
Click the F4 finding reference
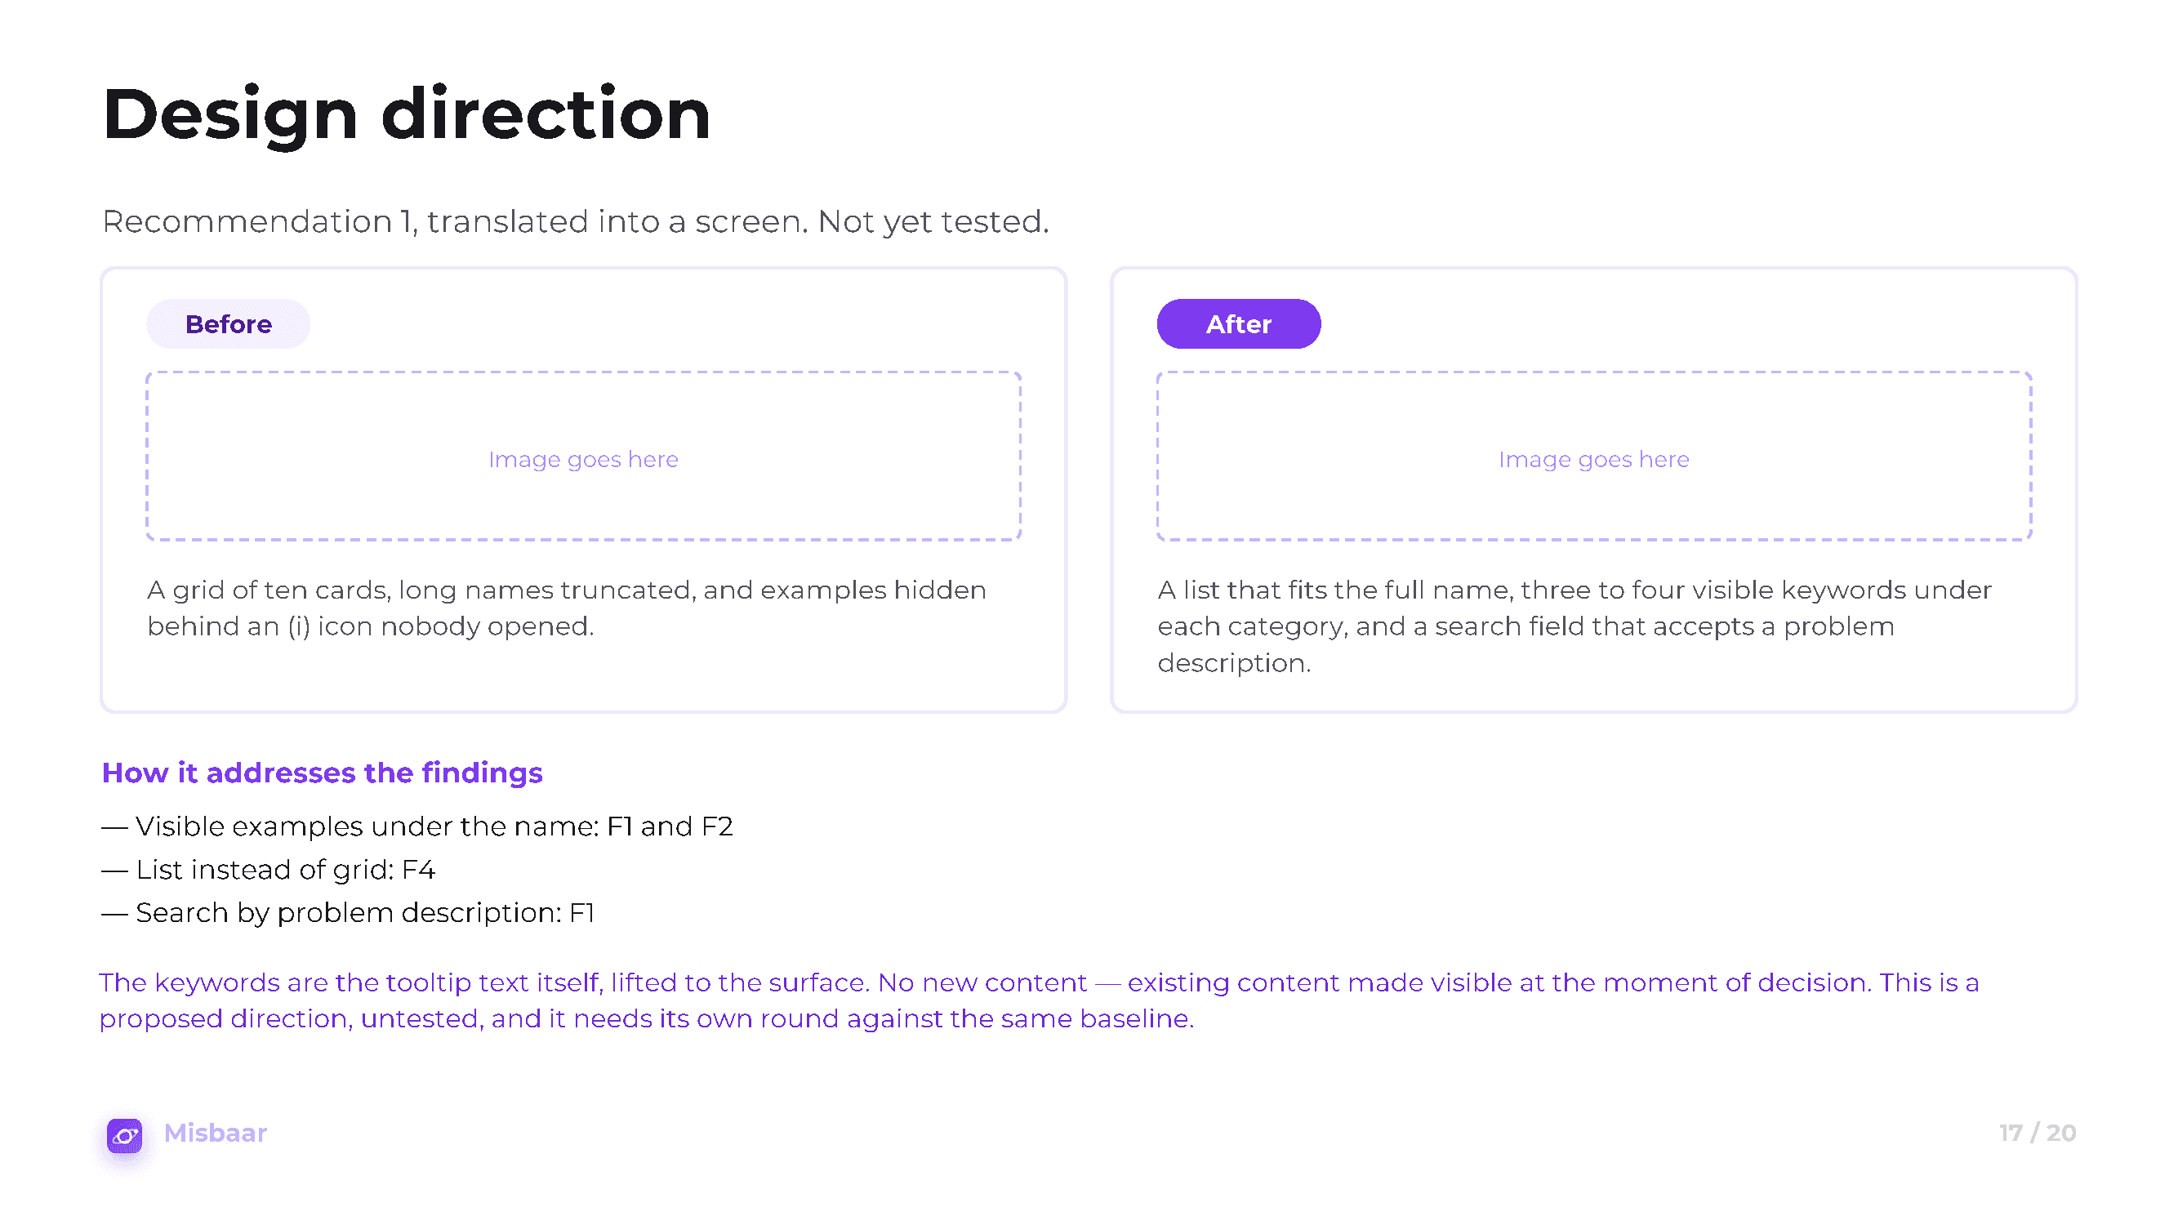click(x=418, y=869)
